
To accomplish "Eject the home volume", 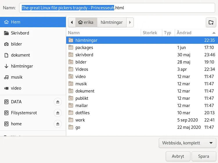I will pos(58,124).
